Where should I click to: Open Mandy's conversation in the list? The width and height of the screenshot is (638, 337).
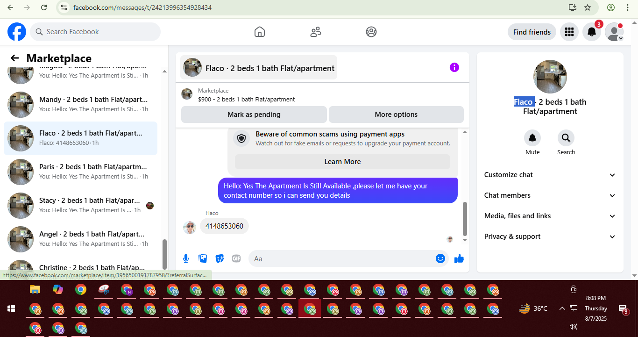point(80,105)
